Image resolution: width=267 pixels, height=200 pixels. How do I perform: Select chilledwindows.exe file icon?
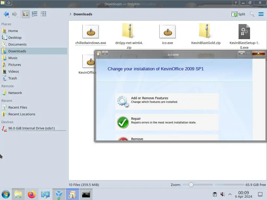click(90, 32)
